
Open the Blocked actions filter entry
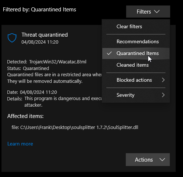click(136, 80)
